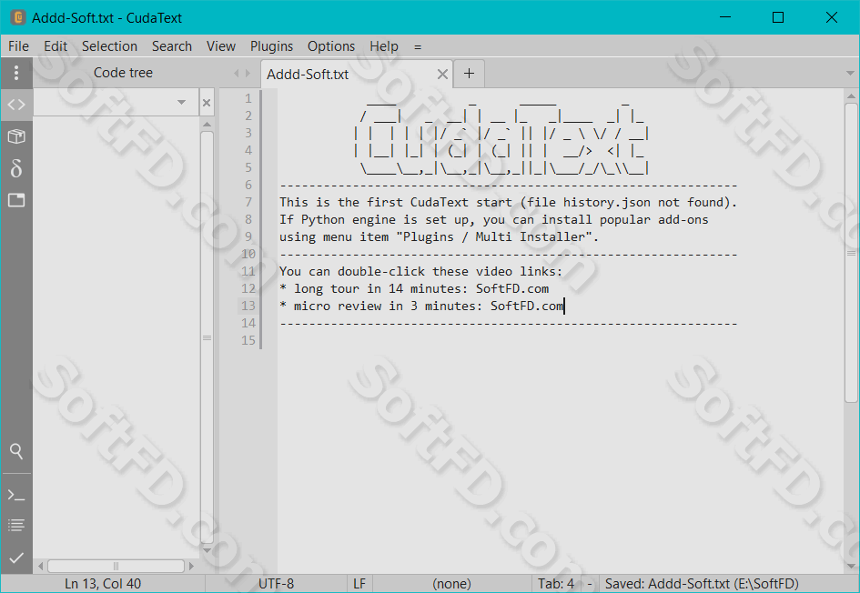Choose lexer via (none) status field

click(x=451, y=584)
